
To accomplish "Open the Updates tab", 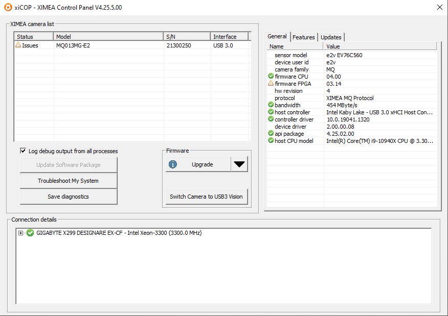I will pyautogui.click(x=331, y=37).
